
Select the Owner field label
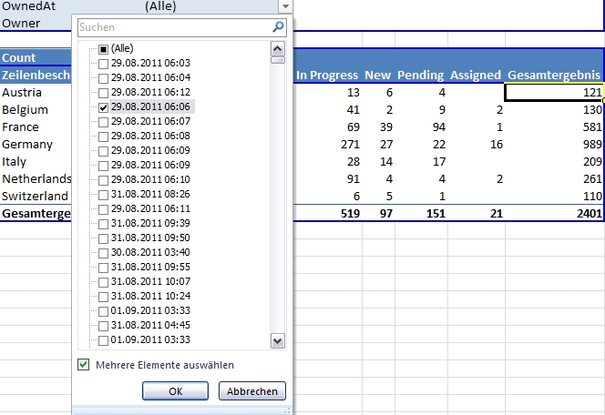pyautogui.click(x=21, y=23)
